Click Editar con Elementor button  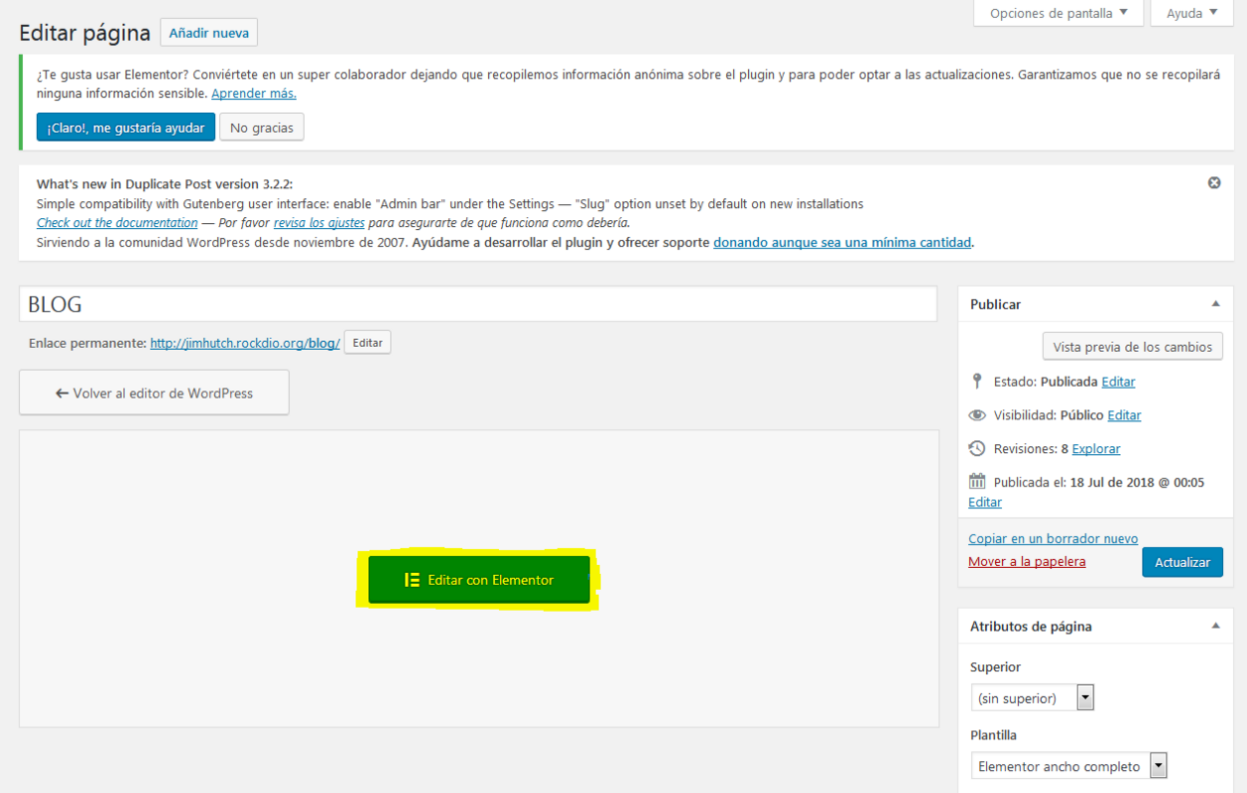[479, 580]
